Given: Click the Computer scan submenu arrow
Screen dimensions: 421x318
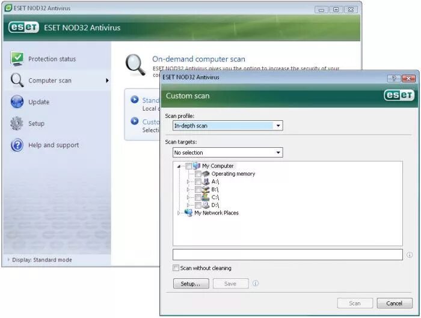Looking at the screenshot, I should click(x=107, y=80).
